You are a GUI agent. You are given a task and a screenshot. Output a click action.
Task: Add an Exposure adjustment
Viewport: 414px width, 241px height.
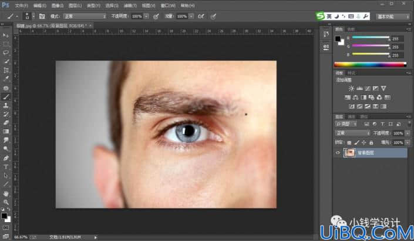click(375, 89)
